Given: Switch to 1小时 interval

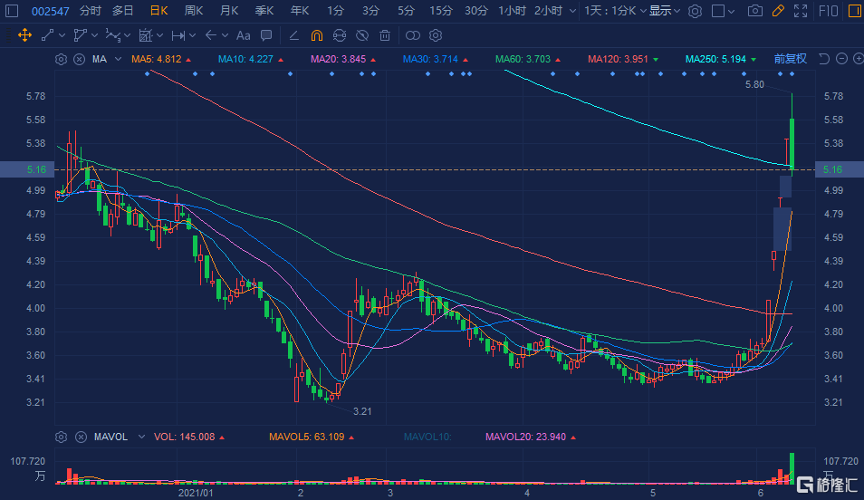Looking at the screenshot, I should point(512,11).
